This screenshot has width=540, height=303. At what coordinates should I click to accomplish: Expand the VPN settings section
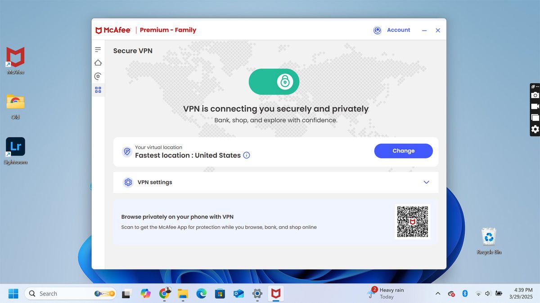(426, 182)
